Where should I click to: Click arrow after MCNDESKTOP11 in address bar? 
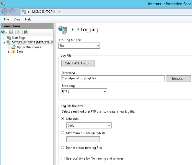click(x=59, y=12)
